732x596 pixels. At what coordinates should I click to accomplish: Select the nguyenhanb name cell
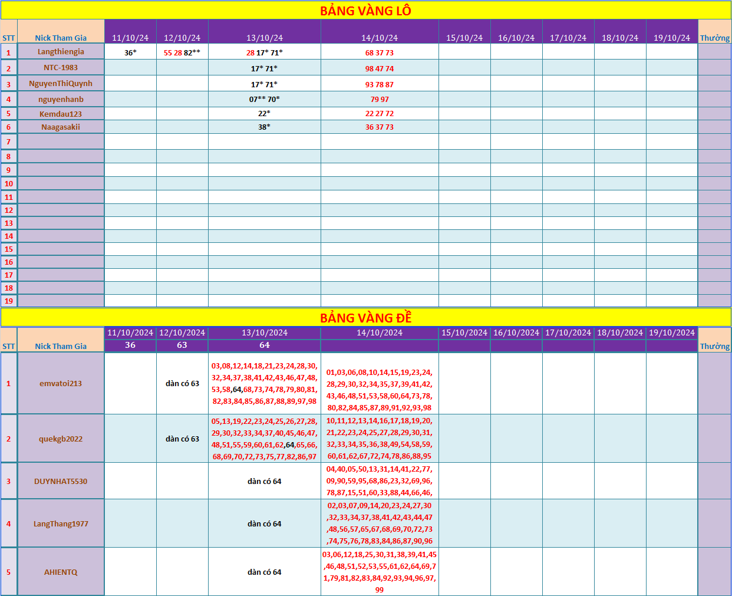(61, 99)
